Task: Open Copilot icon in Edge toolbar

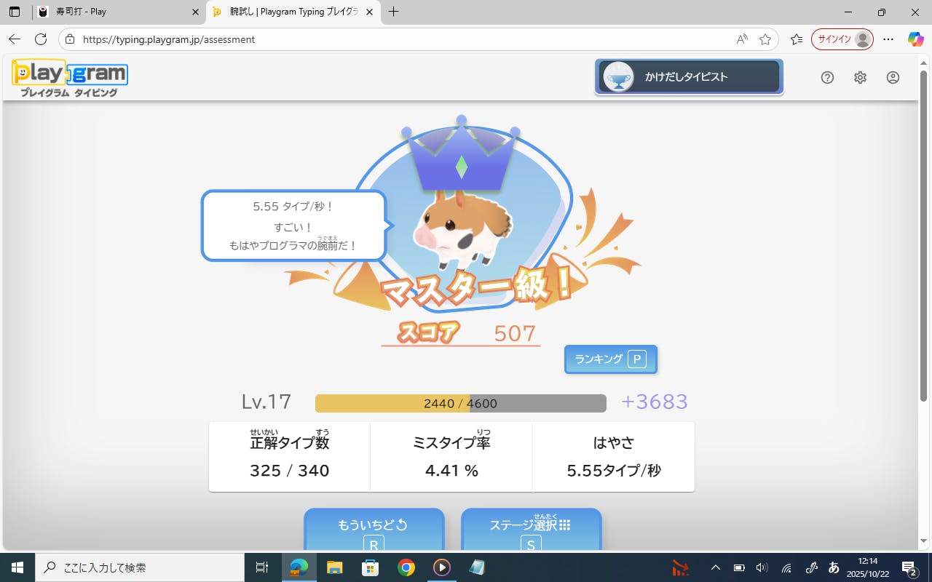Action: [x=915, y=39]
